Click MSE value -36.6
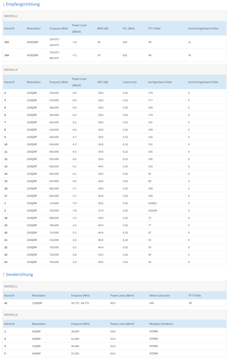Screen dimensions: 229x358 coord(100,203)
